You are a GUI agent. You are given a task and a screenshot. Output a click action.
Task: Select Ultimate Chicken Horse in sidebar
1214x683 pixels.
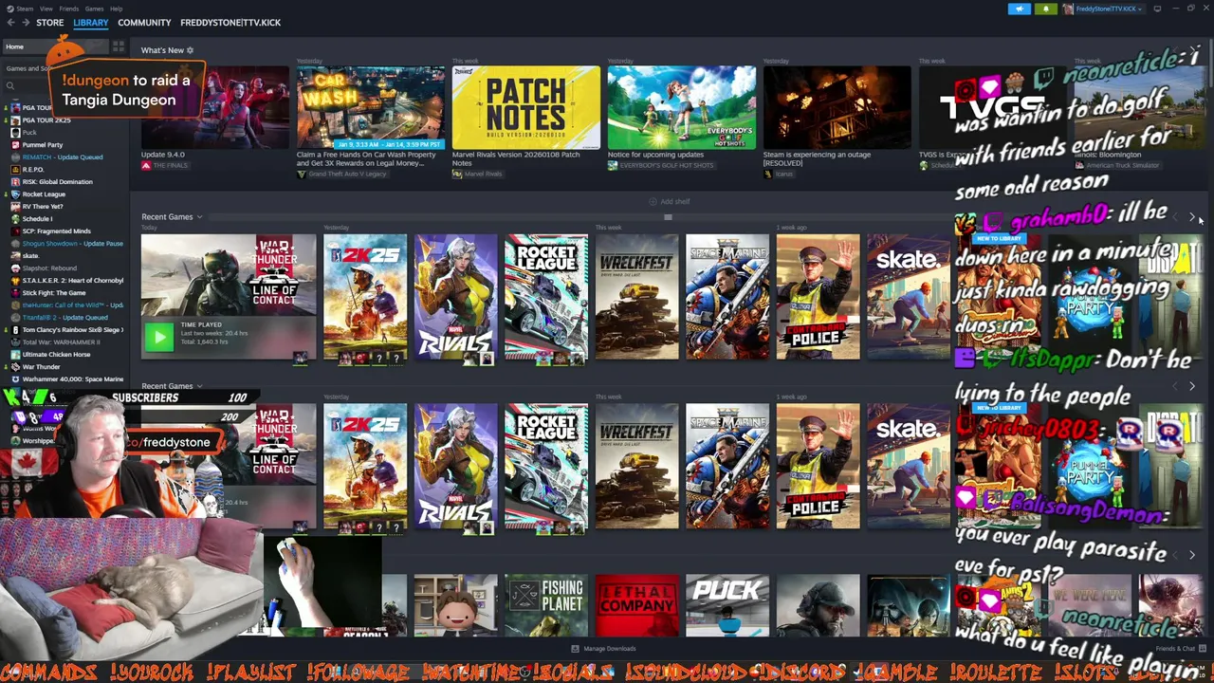tap(56, 354)
